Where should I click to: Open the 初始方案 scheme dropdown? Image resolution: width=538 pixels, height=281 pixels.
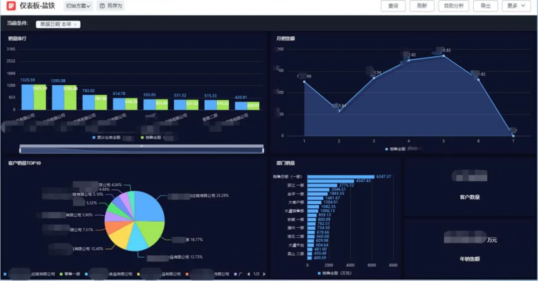[78, 6]
